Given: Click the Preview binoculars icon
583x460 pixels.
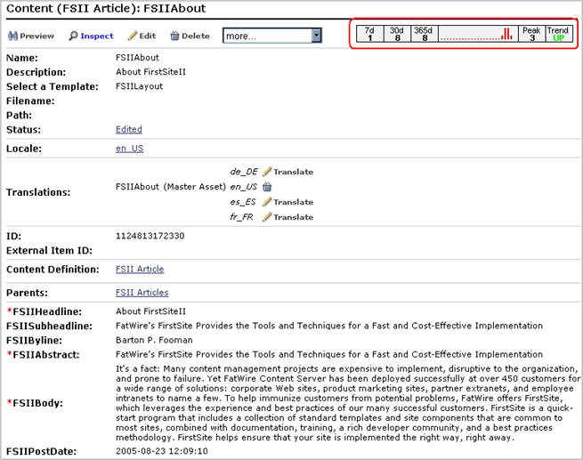Looking at the screenshot, I should pyautogui.click(x=12, y=36).
